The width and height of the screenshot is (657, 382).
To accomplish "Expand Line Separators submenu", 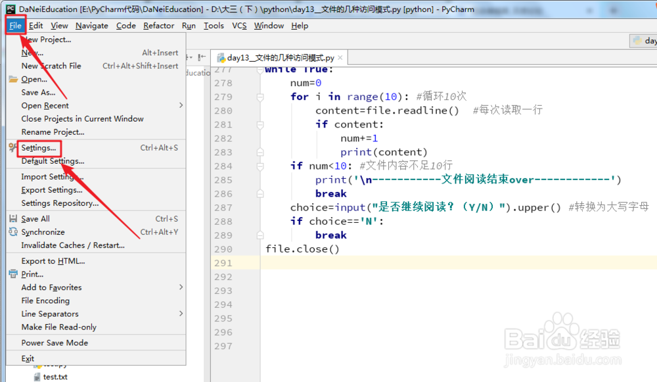I will point(96,314).
